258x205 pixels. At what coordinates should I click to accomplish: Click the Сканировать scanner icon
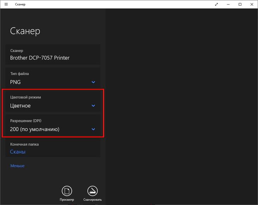[x=92, y=191]
